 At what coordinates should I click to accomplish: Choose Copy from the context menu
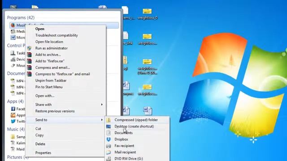(39, 135)
